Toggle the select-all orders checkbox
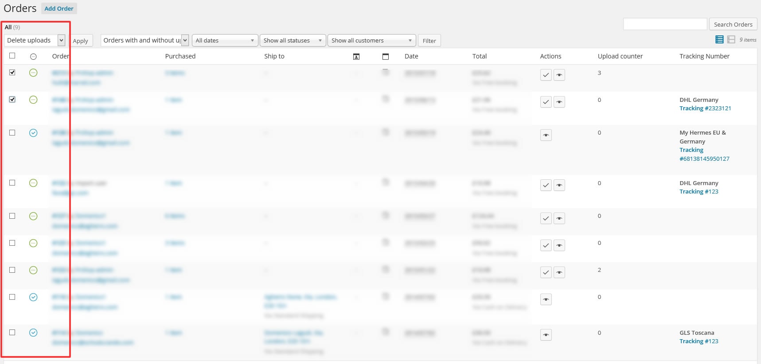This screenshot has width=761, height=364. coord(12,56)
